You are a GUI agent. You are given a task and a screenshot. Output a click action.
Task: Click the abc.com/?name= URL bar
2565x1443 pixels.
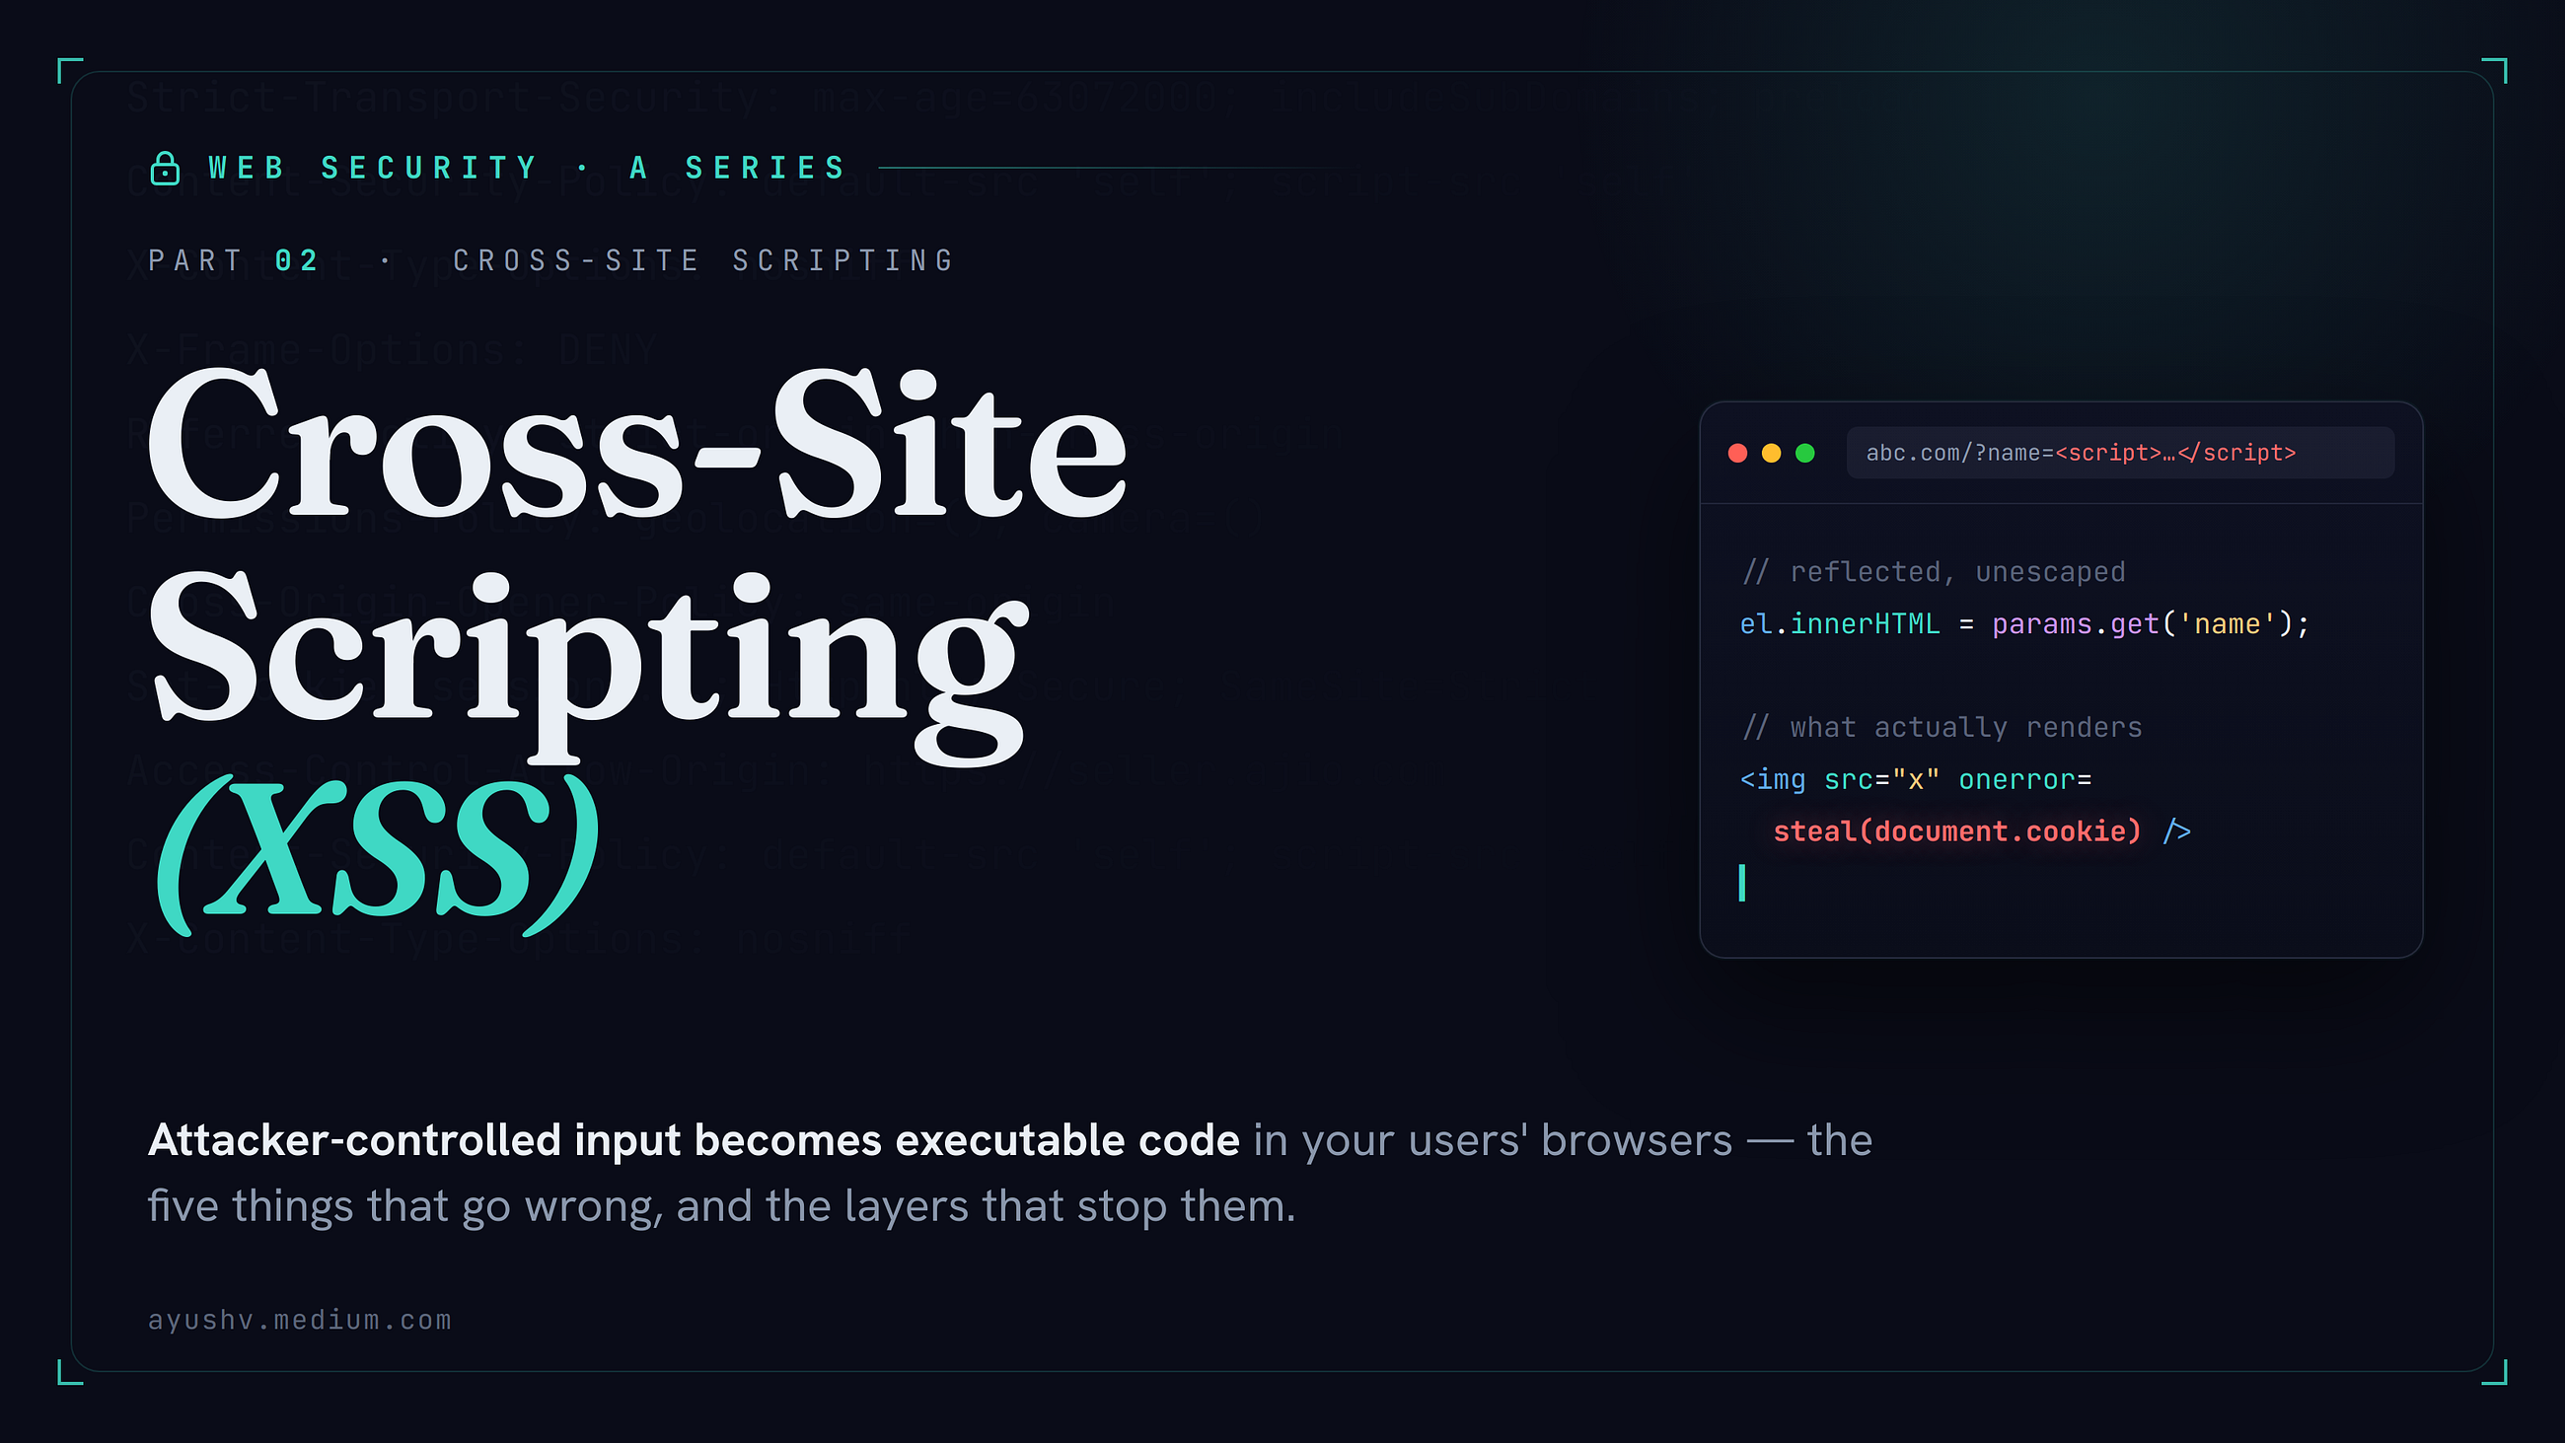(x=2120, y=453)
